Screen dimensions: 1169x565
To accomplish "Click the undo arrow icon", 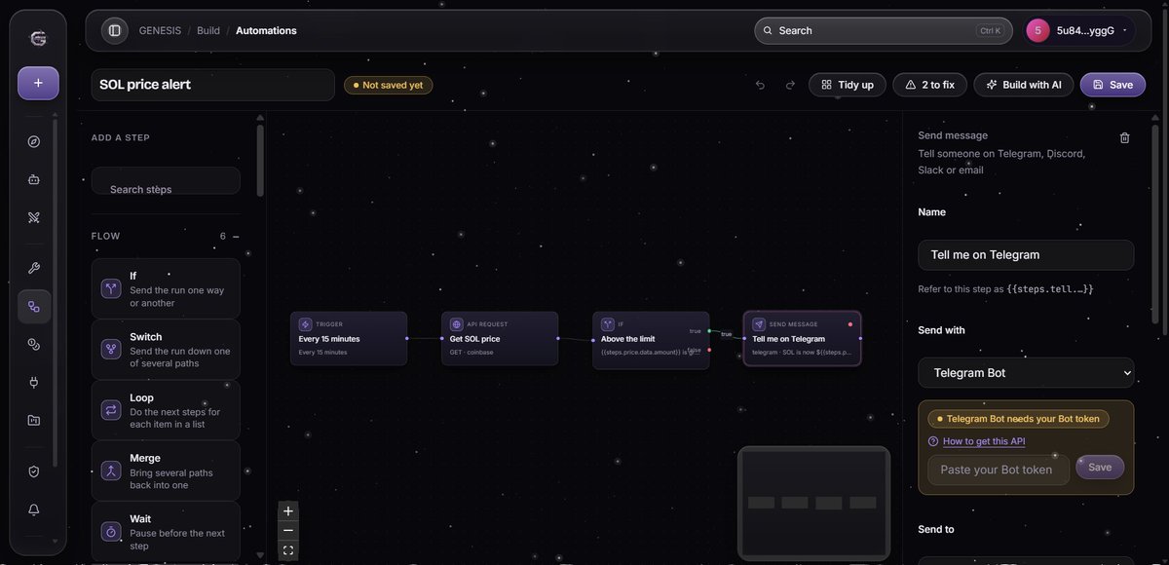I will click(x=760, y=85).
